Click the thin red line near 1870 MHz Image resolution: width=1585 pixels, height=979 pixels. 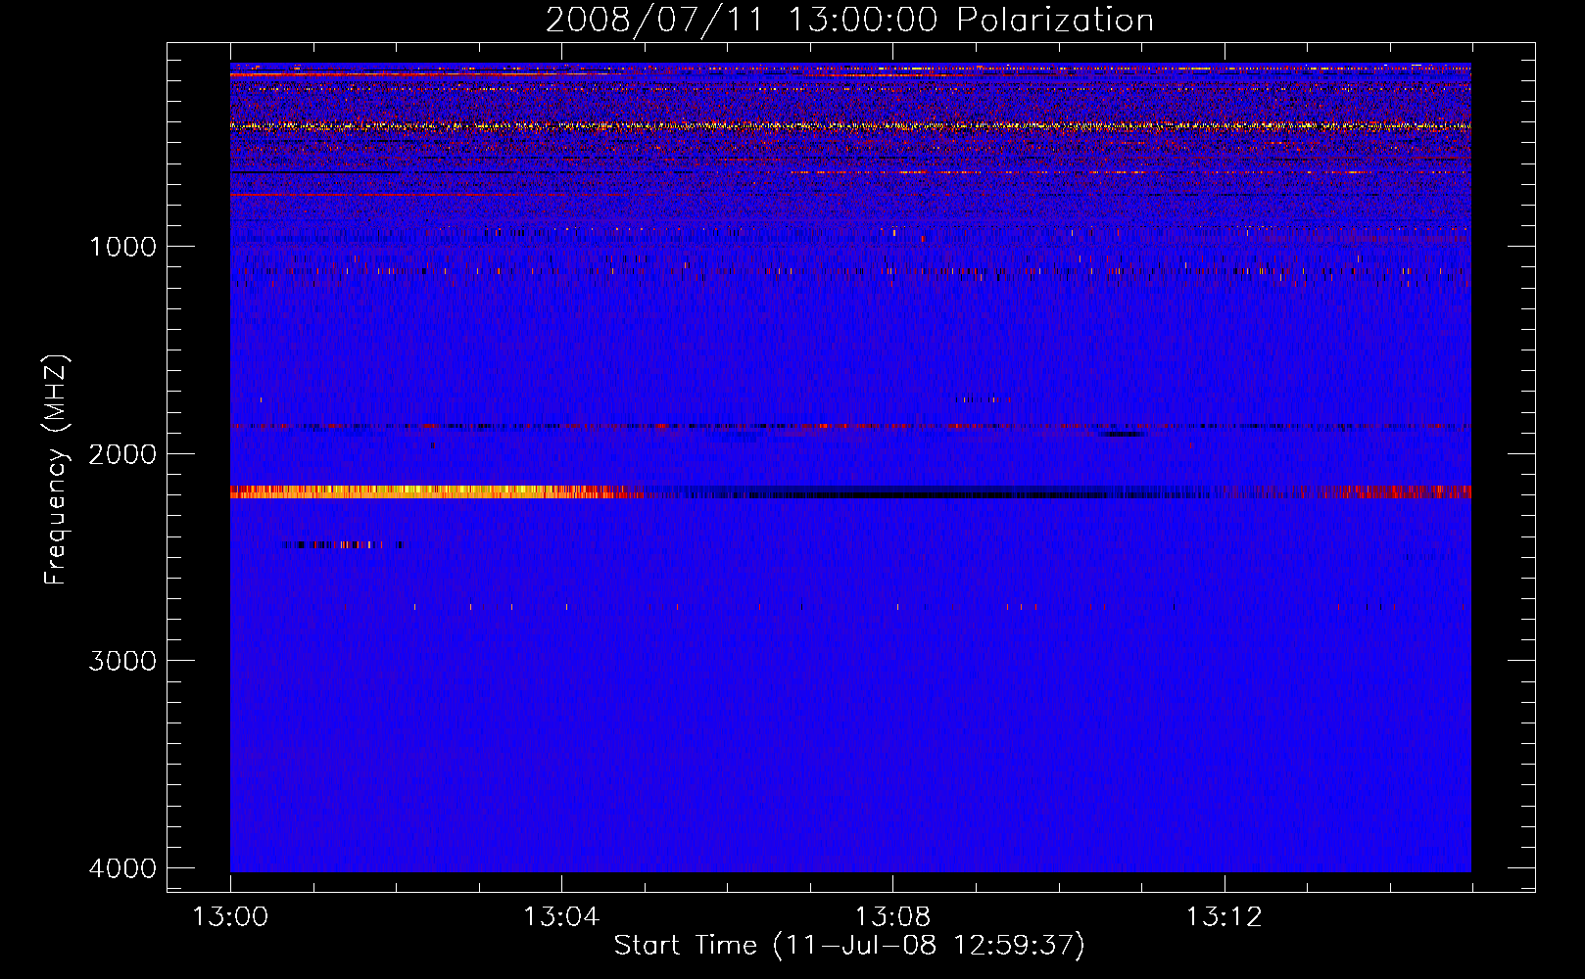850,427
